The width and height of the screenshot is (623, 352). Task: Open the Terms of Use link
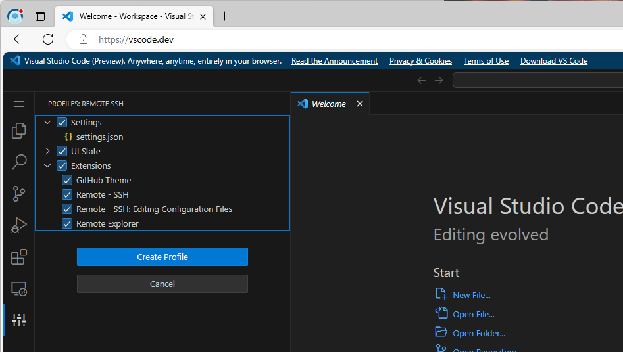(x=486, y=61)
